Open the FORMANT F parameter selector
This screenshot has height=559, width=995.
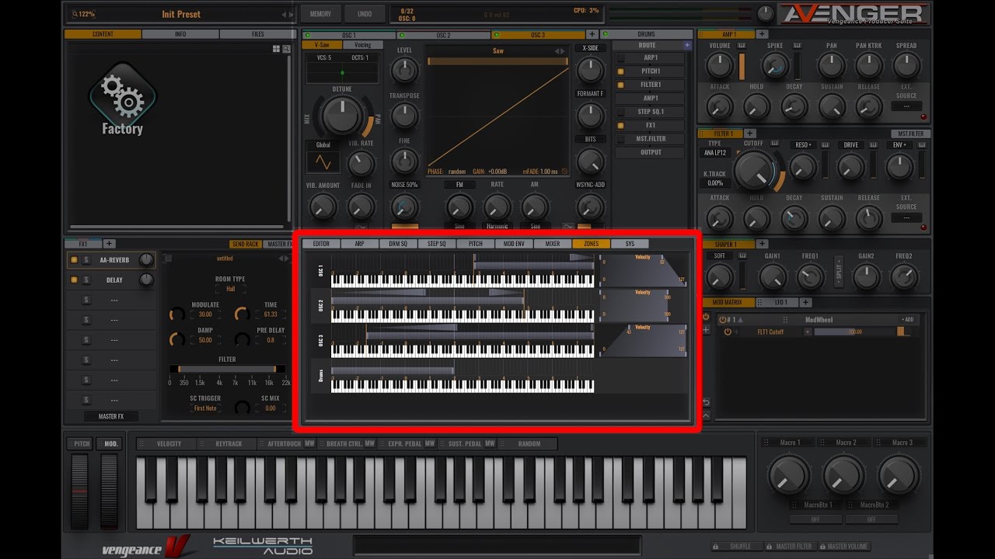[x=590, y=94]
